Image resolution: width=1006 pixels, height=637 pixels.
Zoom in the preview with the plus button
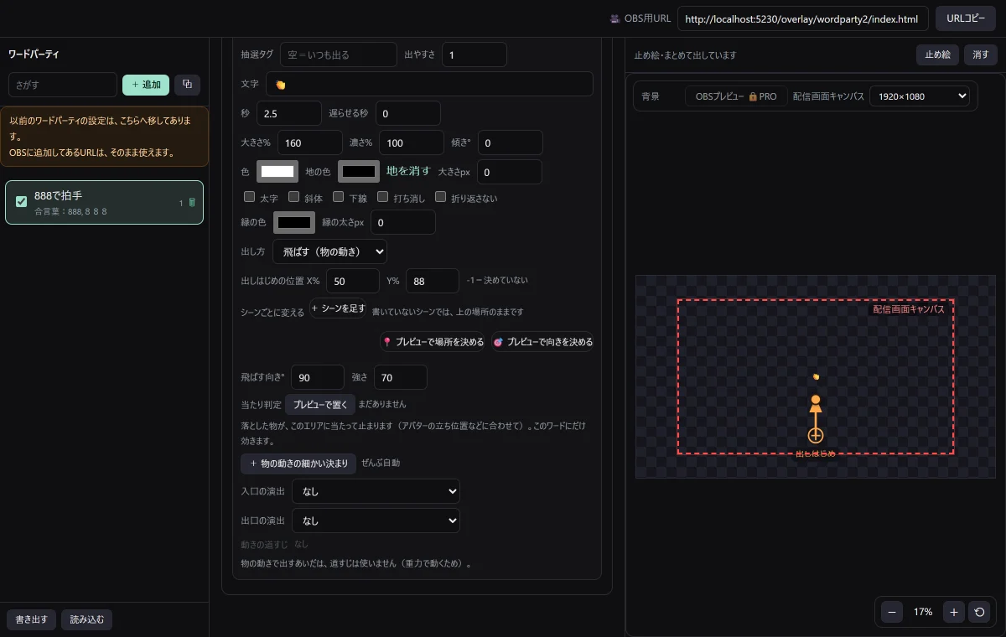[x=953, y=612]
